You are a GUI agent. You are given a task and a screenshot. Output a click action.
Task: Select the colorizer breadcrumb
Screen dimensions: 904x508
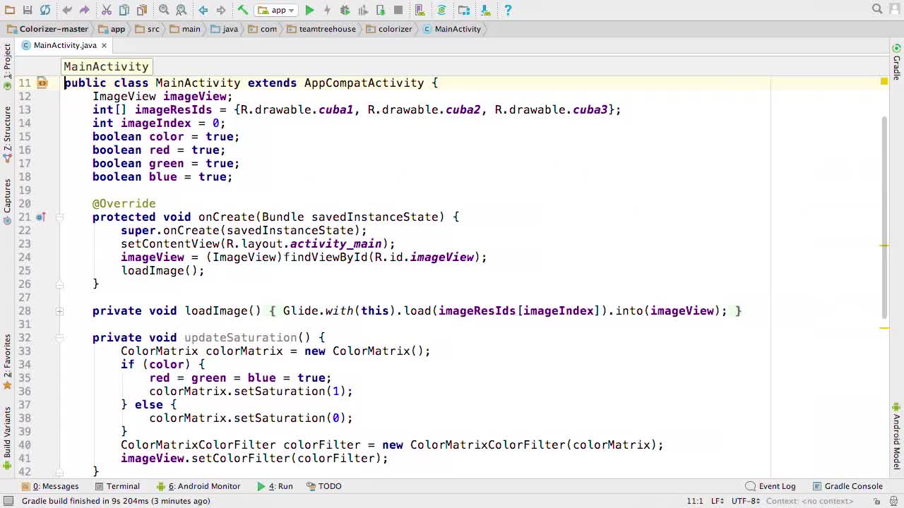click(388, 29)
